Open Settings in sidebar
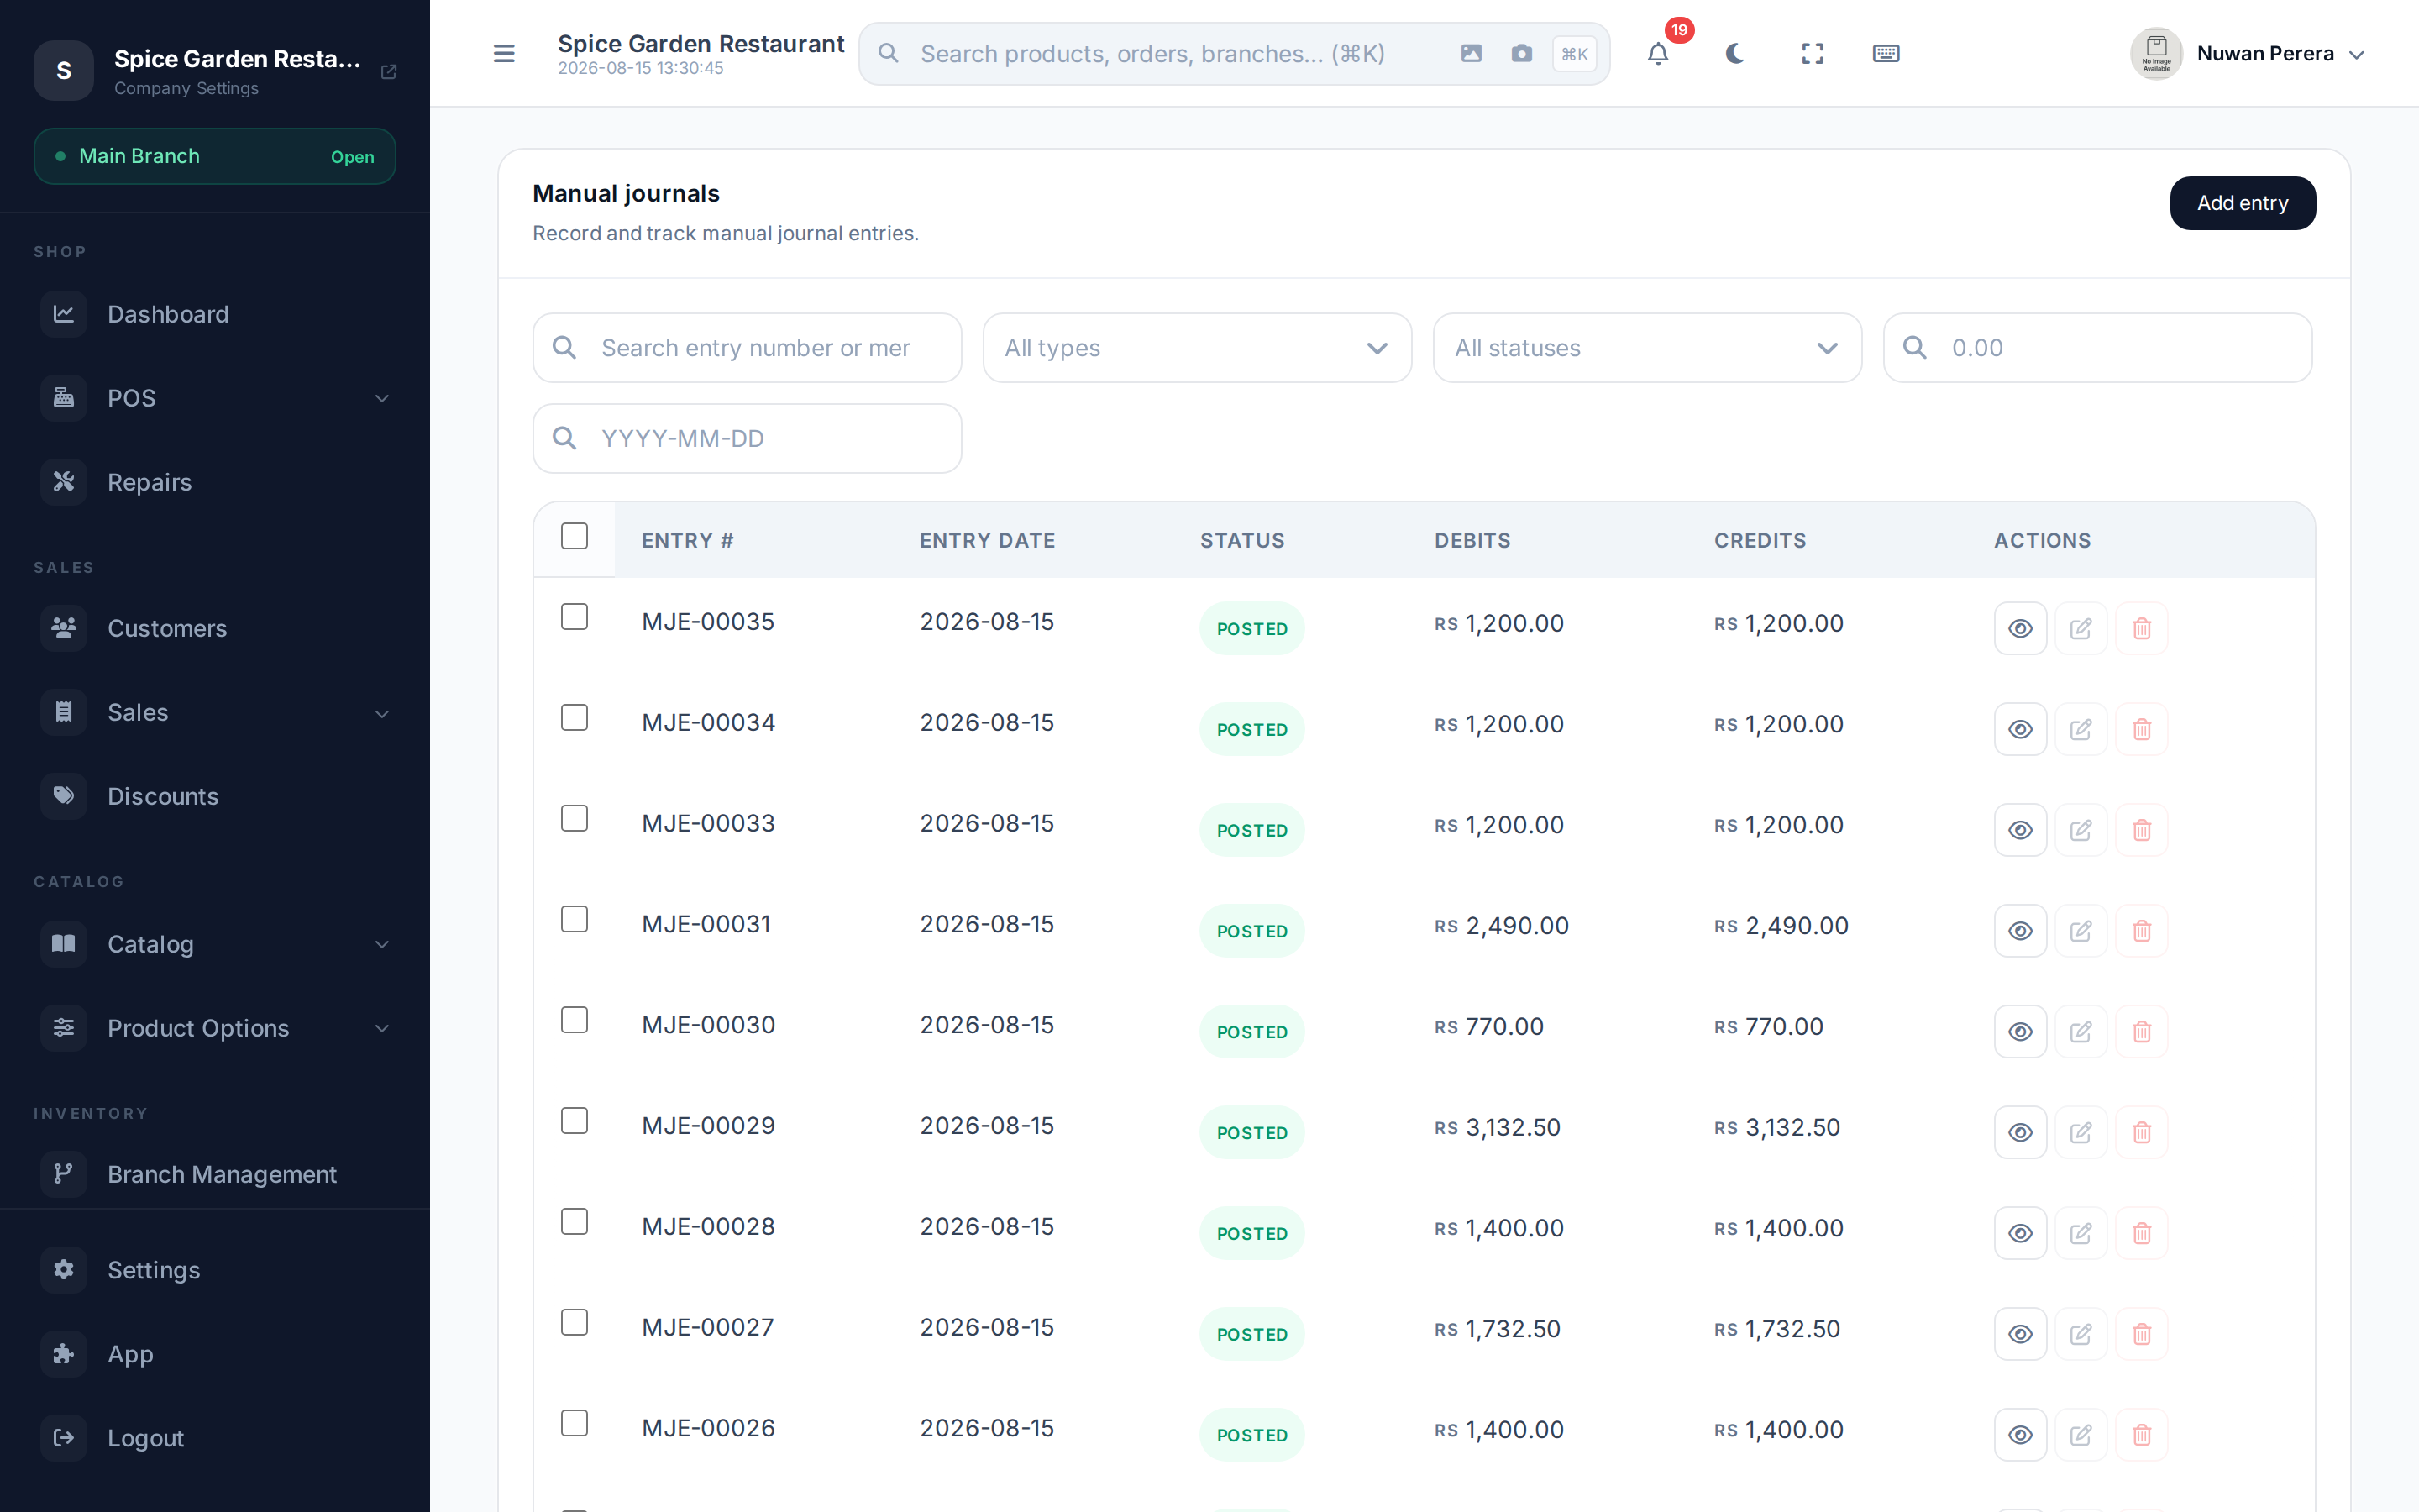This screenshot has width=2419, height=1512. pyautogui.click(x=214, y=1270)
